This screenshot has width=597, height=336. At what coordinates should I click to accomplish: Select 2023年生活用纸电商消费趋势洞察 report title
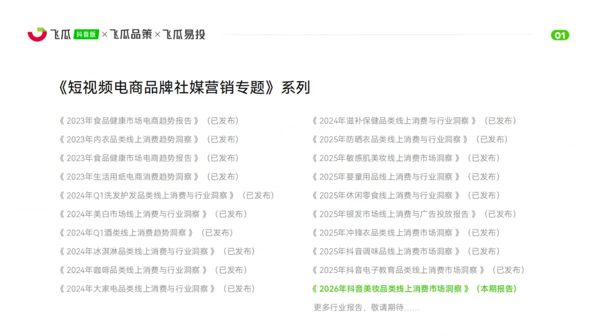[x=129, y=176]
